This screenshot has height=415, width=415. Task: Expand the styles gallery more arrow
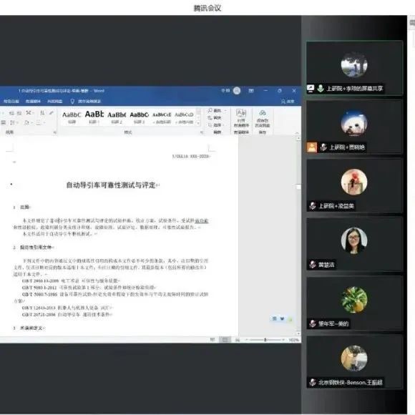[x=198, y=123]
